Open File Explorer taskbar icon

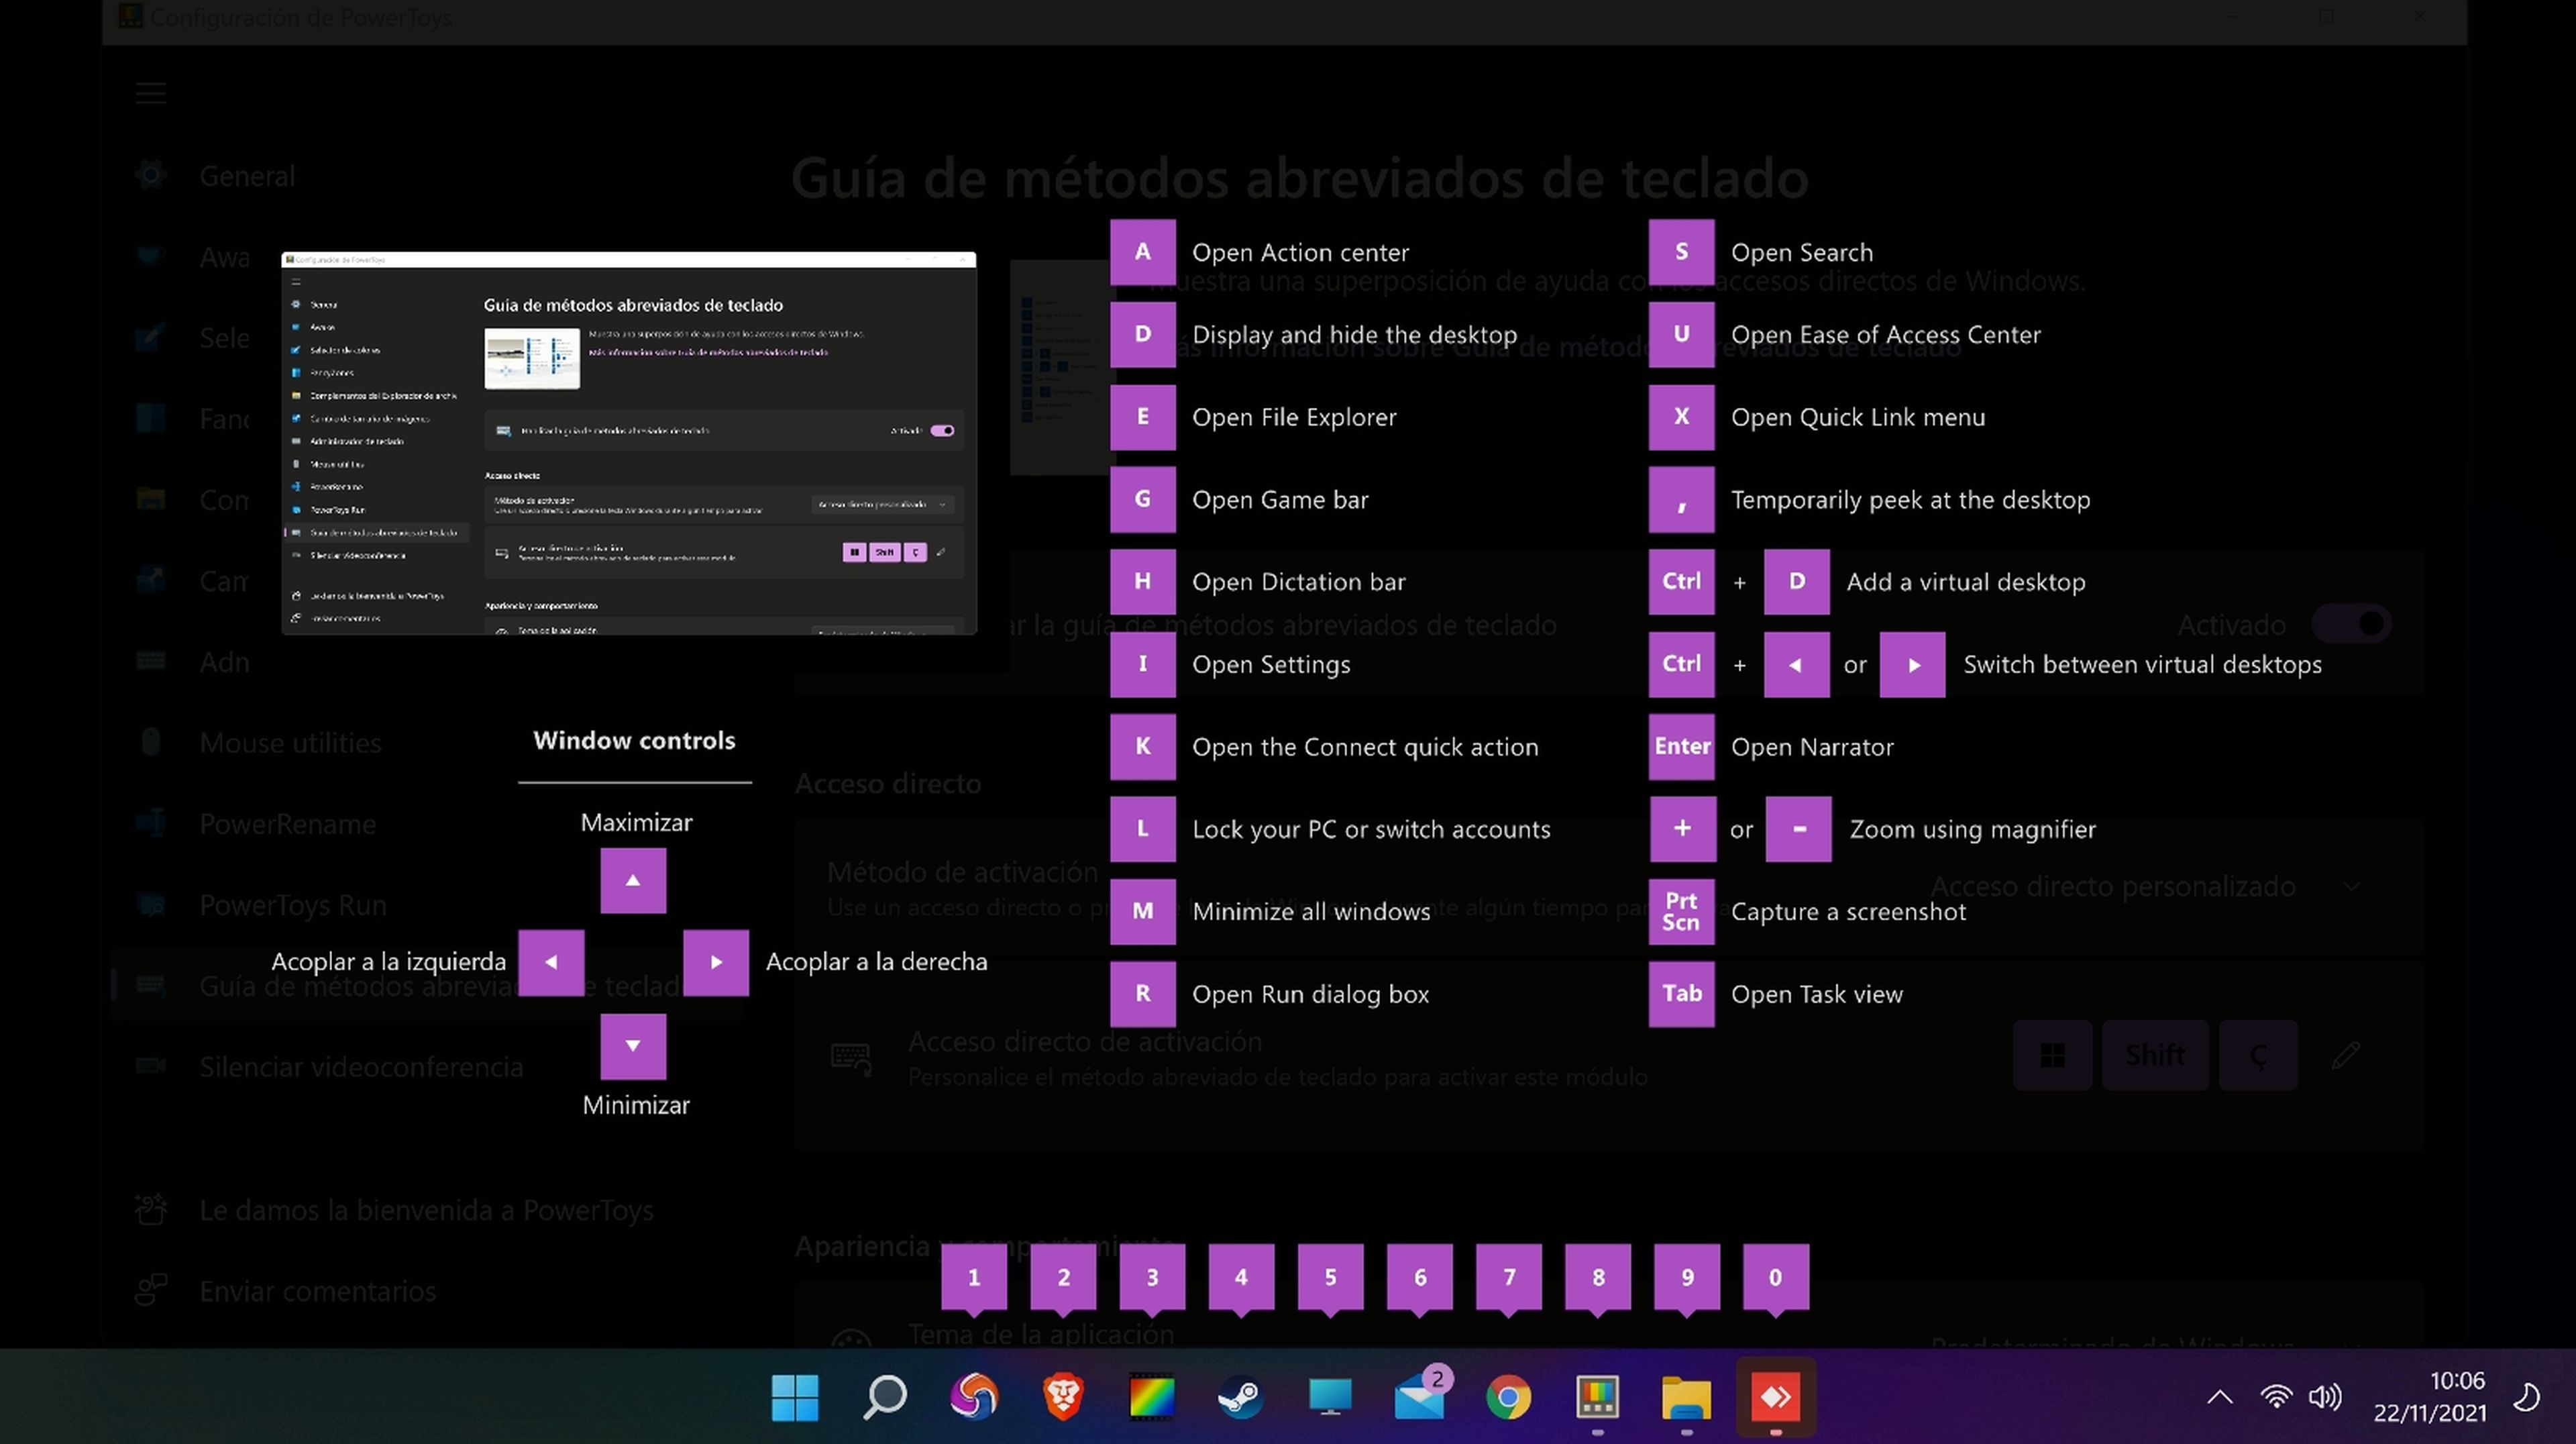1686,1397
